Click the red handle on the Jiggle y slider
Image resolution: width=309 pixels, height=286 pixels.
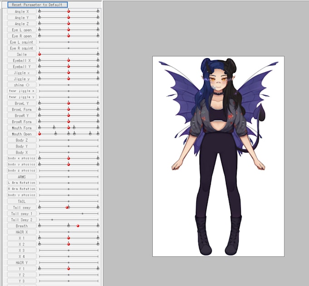[x=69, y=79]
